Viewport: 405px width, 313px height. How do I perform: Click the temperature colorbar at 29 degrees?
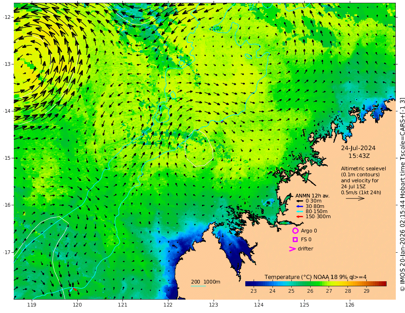pos(366,284)
